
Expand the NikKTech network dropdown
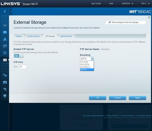coord(127,3)
